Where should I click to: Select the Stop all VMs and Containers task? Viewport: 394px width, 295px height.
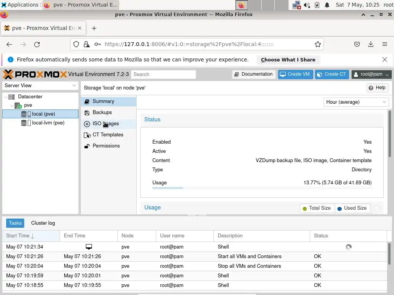point(195,266)
